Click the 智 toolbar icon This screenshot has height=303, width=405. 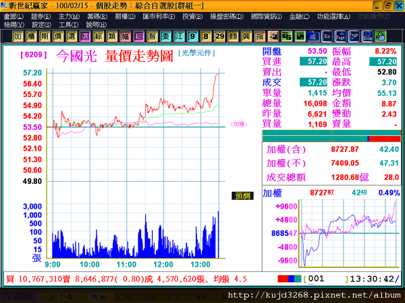(x=152, y=36)
